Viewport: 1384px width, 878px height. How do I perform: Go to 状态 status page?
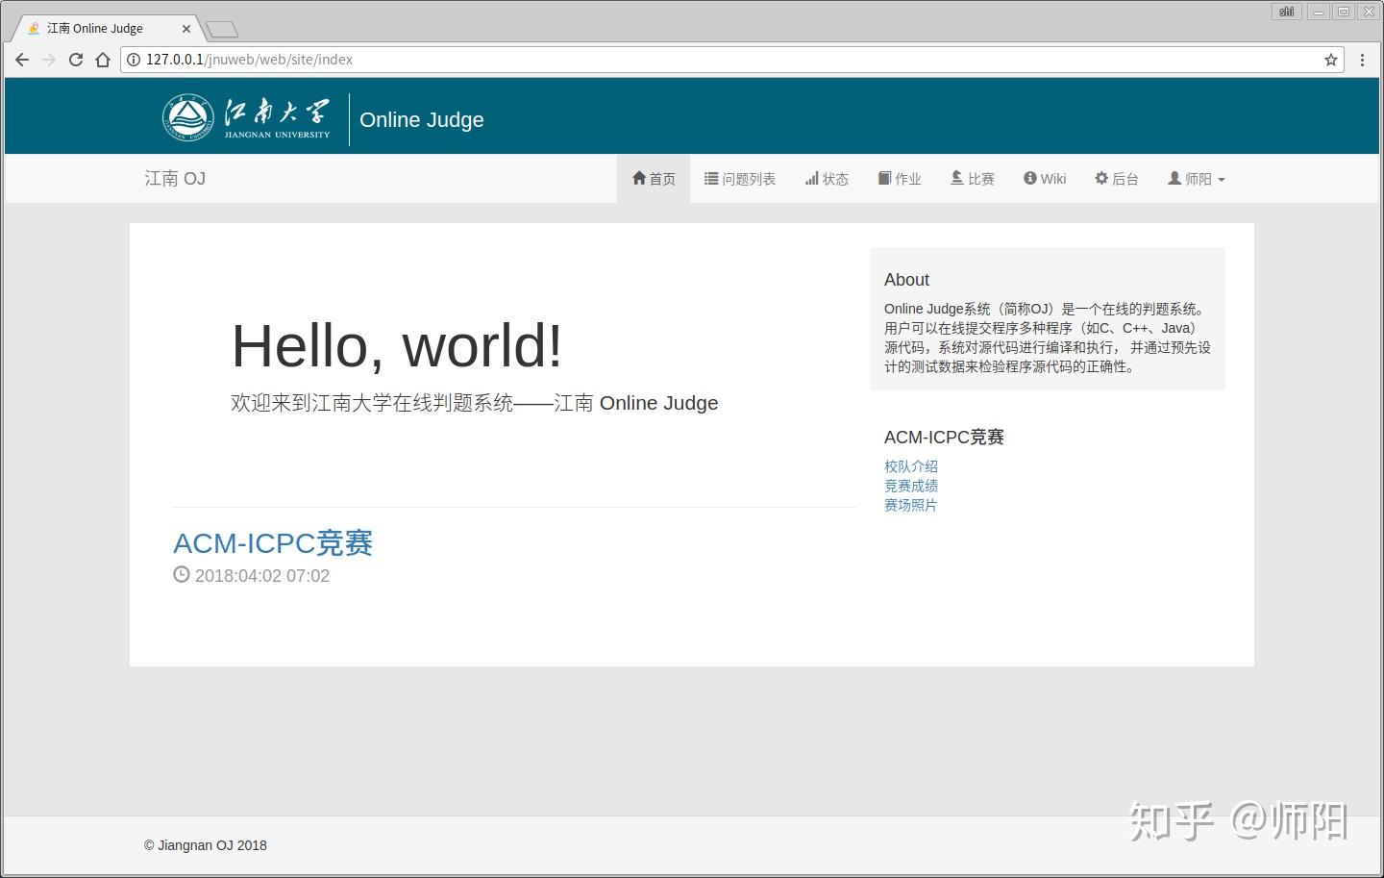[x=827, y=179]
